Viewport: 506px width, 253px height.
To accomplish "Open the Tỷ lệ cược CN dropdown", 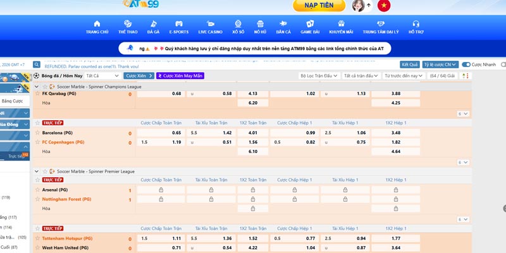I will coord(440,65).
